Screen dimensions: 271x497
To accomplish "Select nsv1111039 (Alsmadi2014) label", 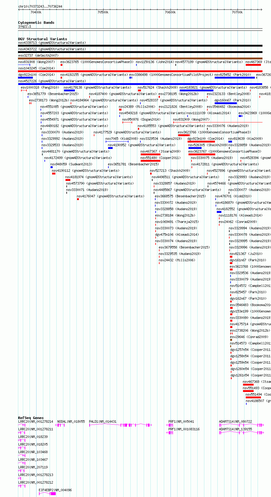I will (209, 113).
